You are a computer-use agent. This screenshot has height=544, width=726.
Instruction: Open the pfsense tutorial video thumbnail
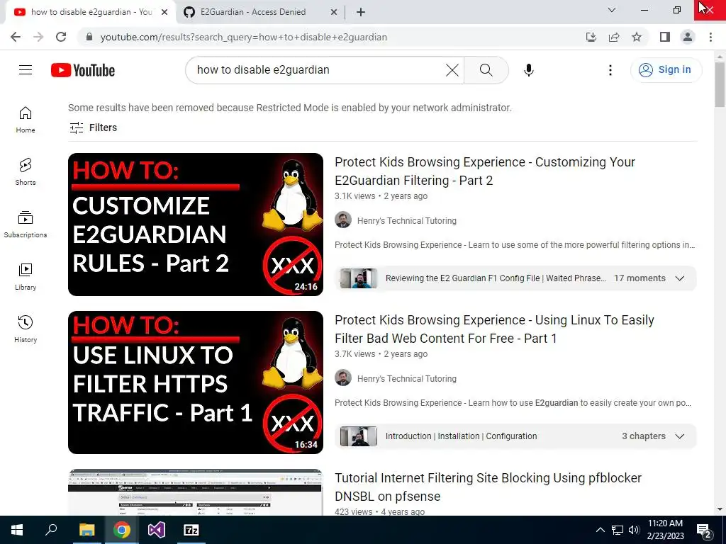point(196,492)
